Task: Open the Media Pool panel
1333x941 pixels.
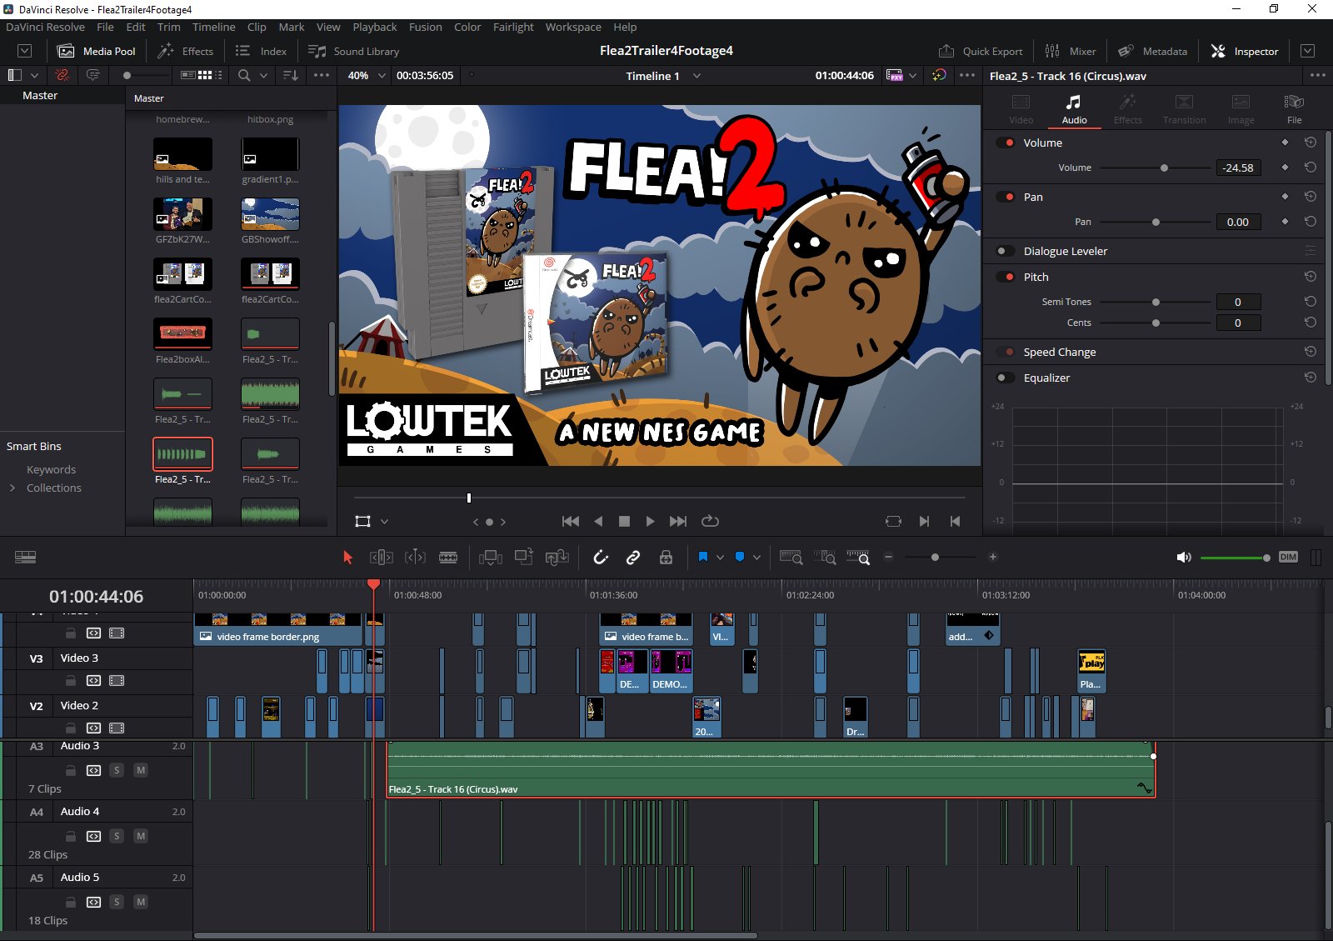Action: 96,51
